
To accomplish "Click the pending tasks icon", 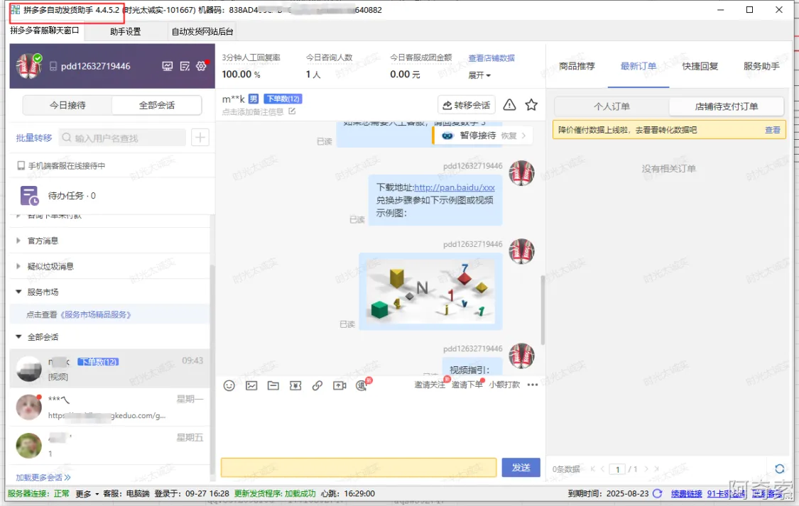I will [x=29, y=195].
